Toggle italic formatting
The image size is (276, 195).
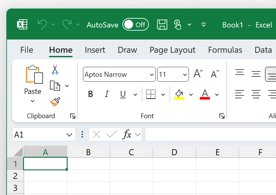(x=107, y=94)
